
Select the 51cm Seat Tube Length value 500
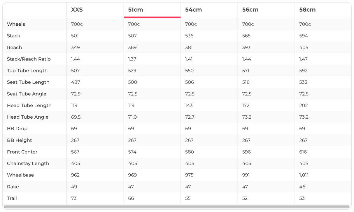click(x=132, y=82)
